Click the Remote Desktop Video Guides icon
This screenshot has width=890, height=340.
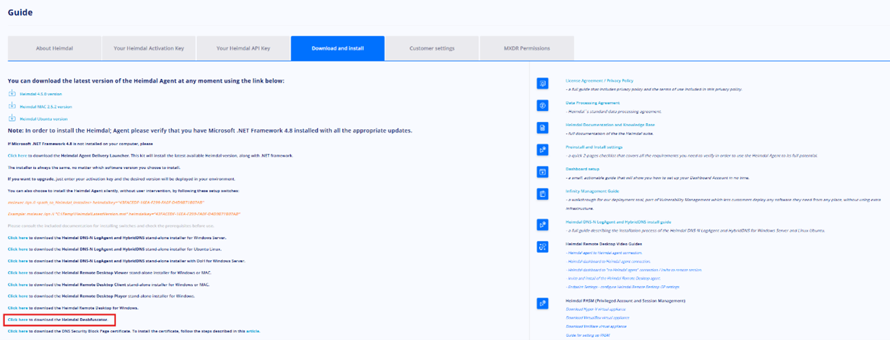pyautogui.click(x=542, y=247)
